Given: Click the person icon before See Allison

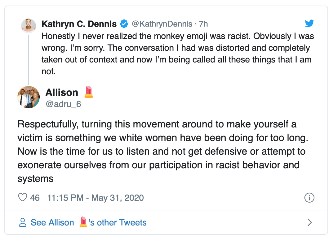Looking at the screenshot, I should click(x=23, y=222).
